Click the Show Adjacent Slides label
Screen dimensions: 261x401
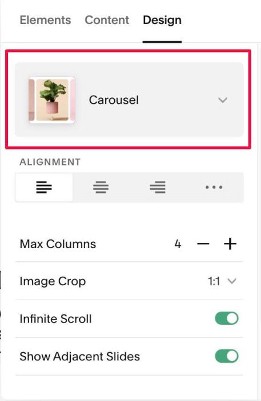(80, 356)
